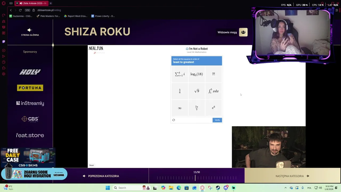Open File Explorer from taskbar
The height and width of the screenshot is (192, 341).
pyautogui.click(x=171, y=188)
